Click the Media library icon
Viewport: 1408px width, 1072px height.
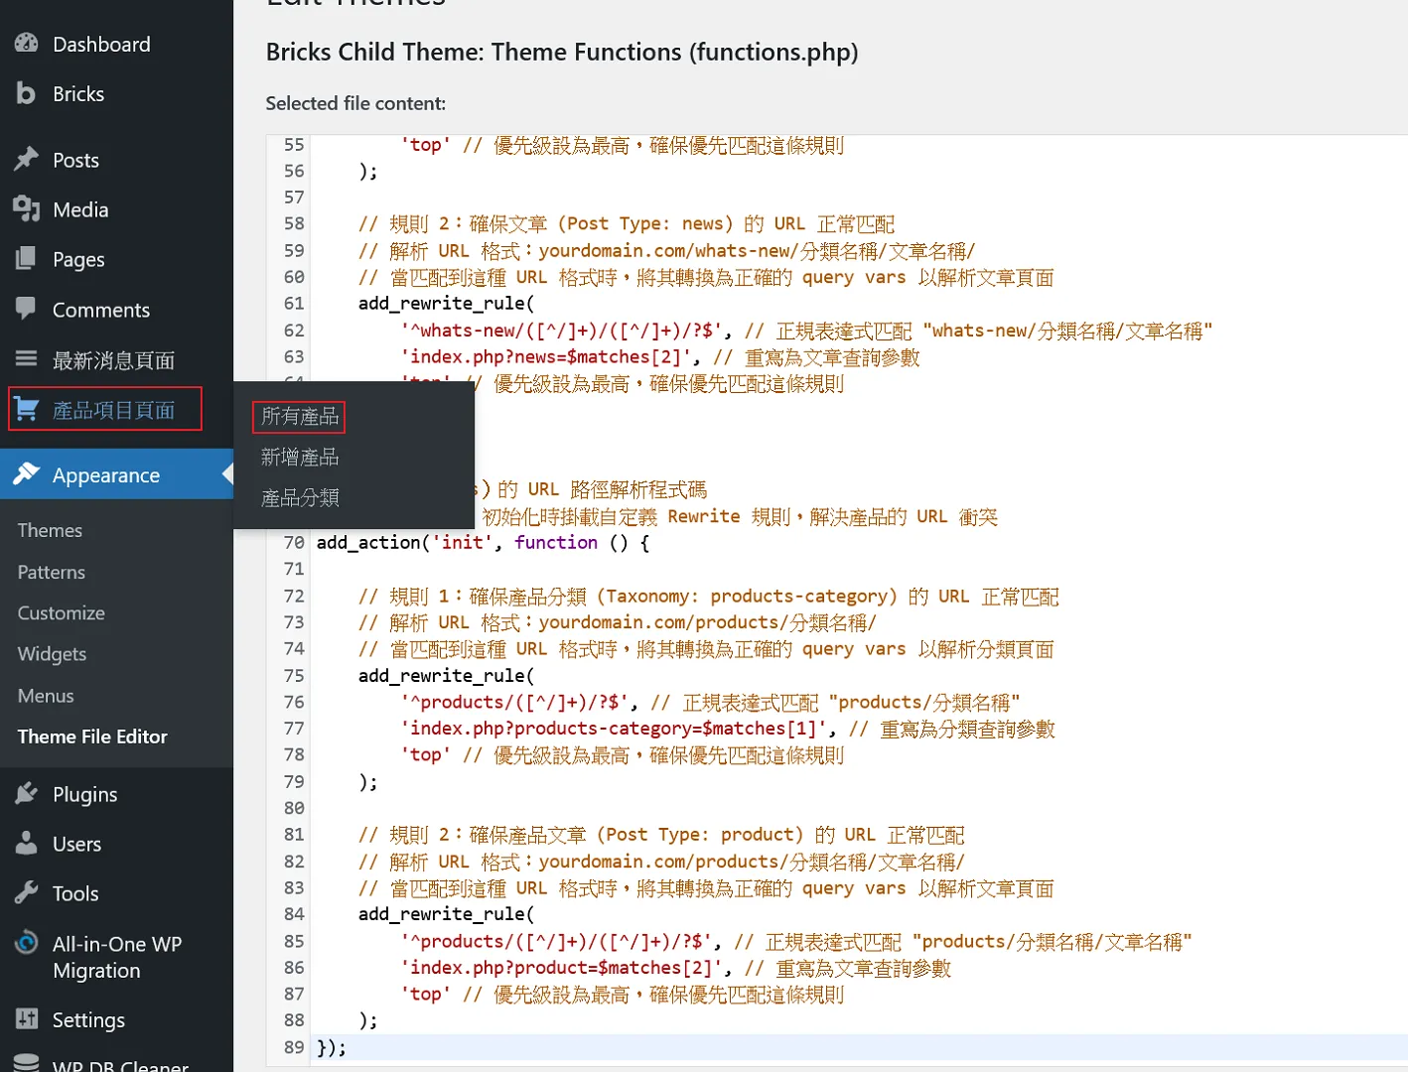click(27, 209)
